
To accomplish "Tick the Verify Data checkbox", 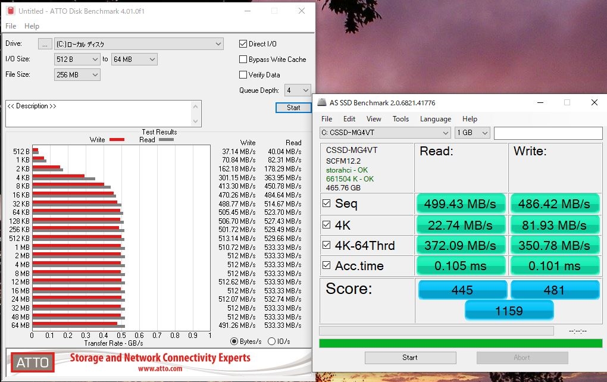I will click(243, 75).
